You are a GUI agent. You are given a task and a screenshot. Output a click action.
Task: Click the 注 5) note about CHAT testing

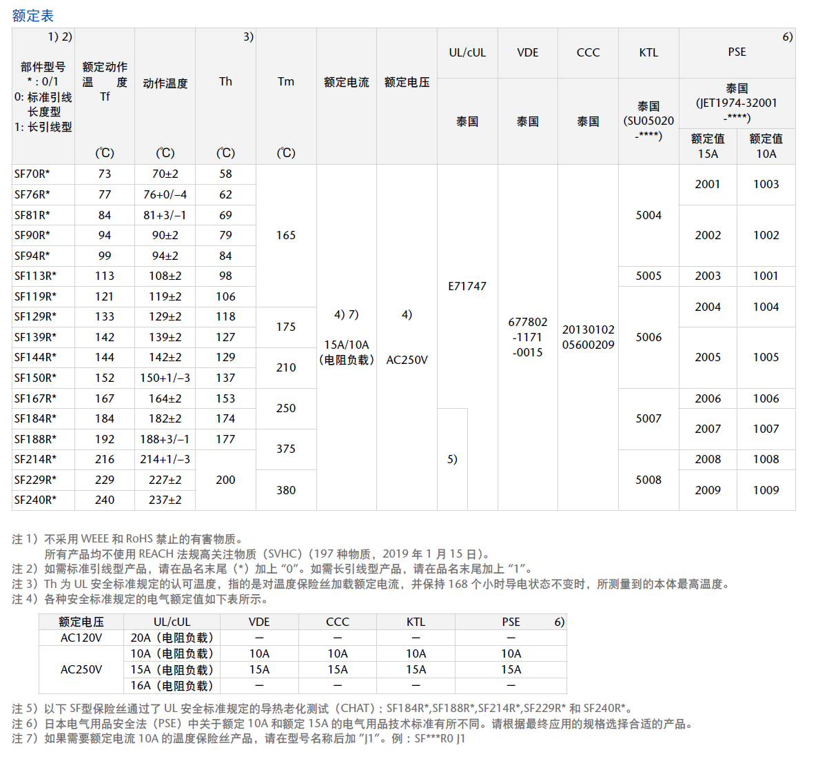coord(323,709)
